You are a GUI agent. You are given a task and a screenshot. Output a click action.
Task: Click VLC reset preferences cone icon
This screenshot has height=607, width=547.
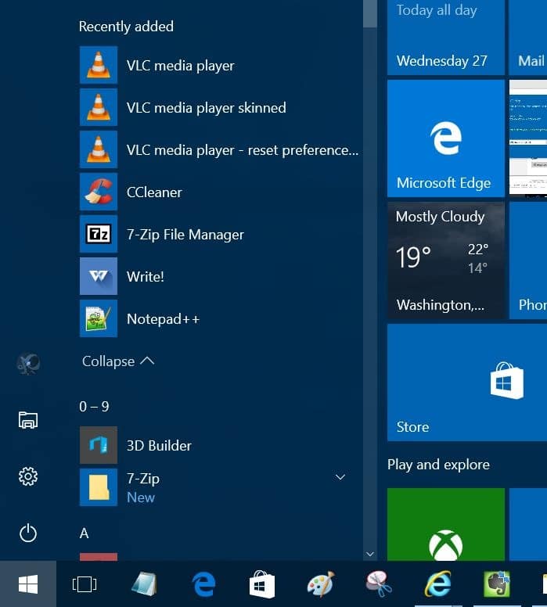(x=99, y=149)
